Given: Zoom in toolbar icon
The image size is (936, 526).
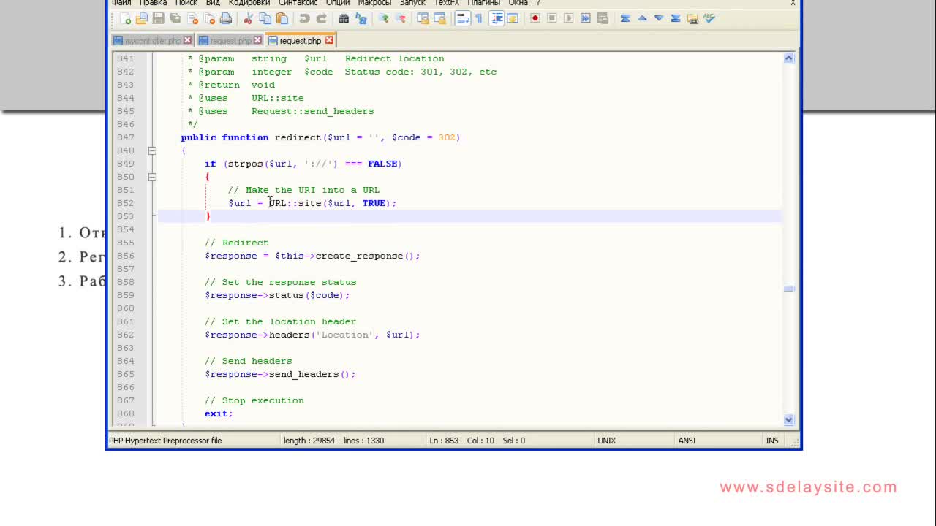Looking at the screenshot, I should pos(383,18).
